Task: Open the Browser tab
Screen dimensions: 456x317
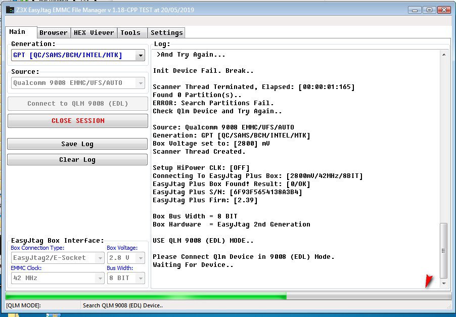Action: (x=54, y=33)
